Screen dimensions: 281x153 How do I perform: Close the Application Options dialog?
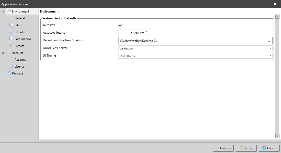(275, 4)
